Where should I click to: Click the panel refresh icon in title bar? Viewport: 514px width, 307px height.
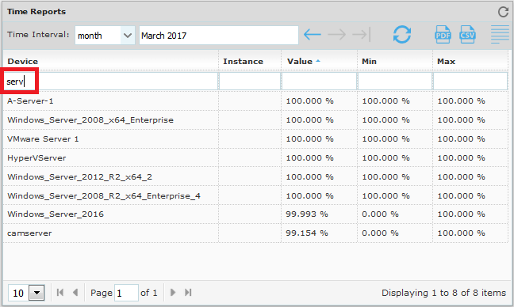coord(503,12)
